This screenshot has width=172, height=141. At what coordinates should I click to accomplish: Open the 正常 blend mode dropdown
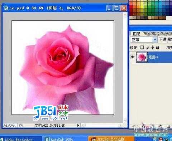tap(144, 39)
